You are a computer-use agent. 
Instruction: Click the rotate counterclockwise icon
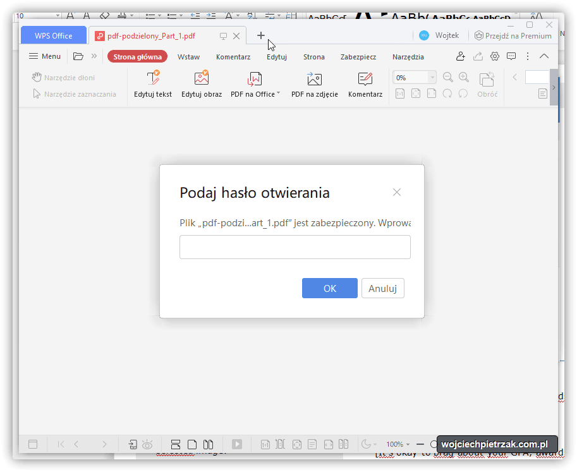point(463,94)
